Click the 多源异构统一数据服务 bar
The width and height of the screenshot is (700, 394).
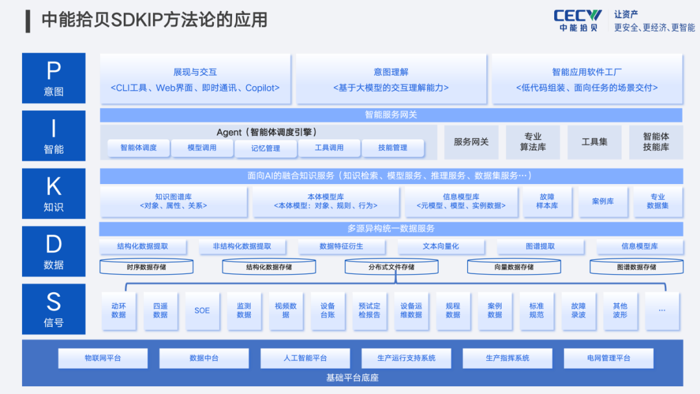pos(391,229)
